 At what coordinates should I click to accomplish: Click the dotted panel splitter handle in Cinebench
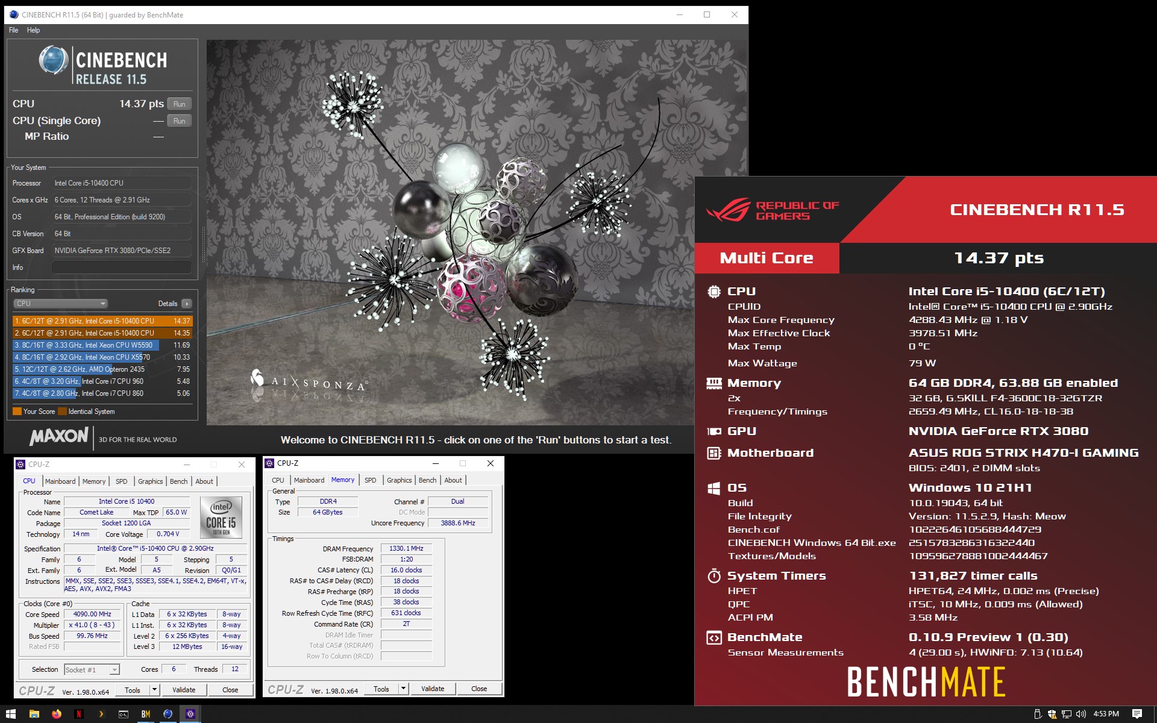(203, 245)
